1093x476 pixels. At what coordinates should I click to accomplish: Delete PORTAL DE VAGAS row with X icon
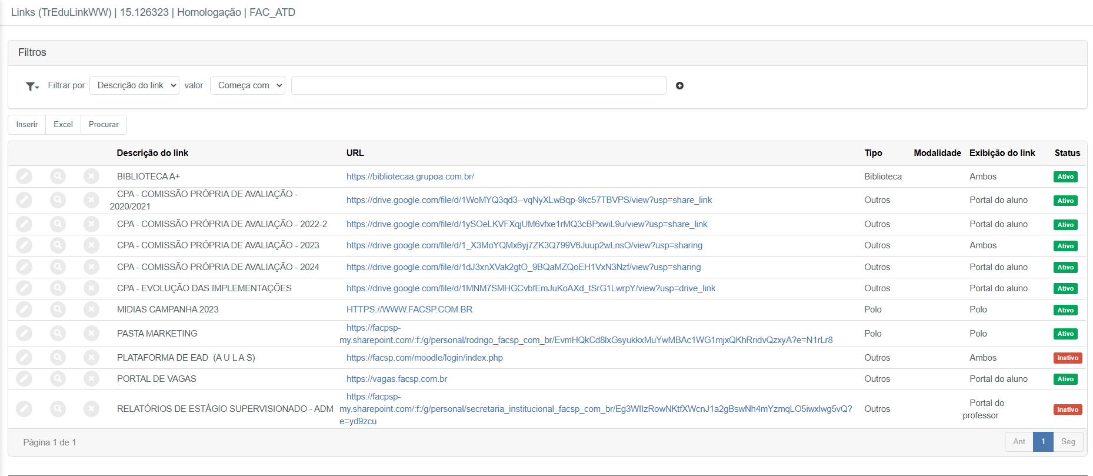[x=91, y=379]
